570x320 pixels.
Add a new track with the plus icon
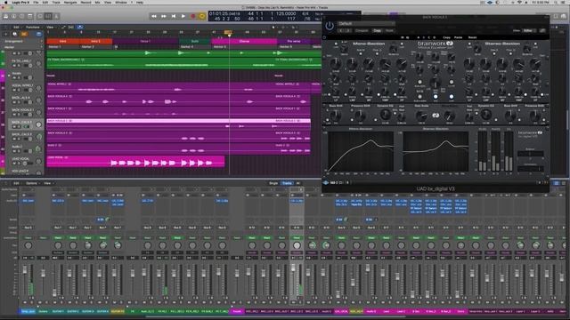point(5,34)
